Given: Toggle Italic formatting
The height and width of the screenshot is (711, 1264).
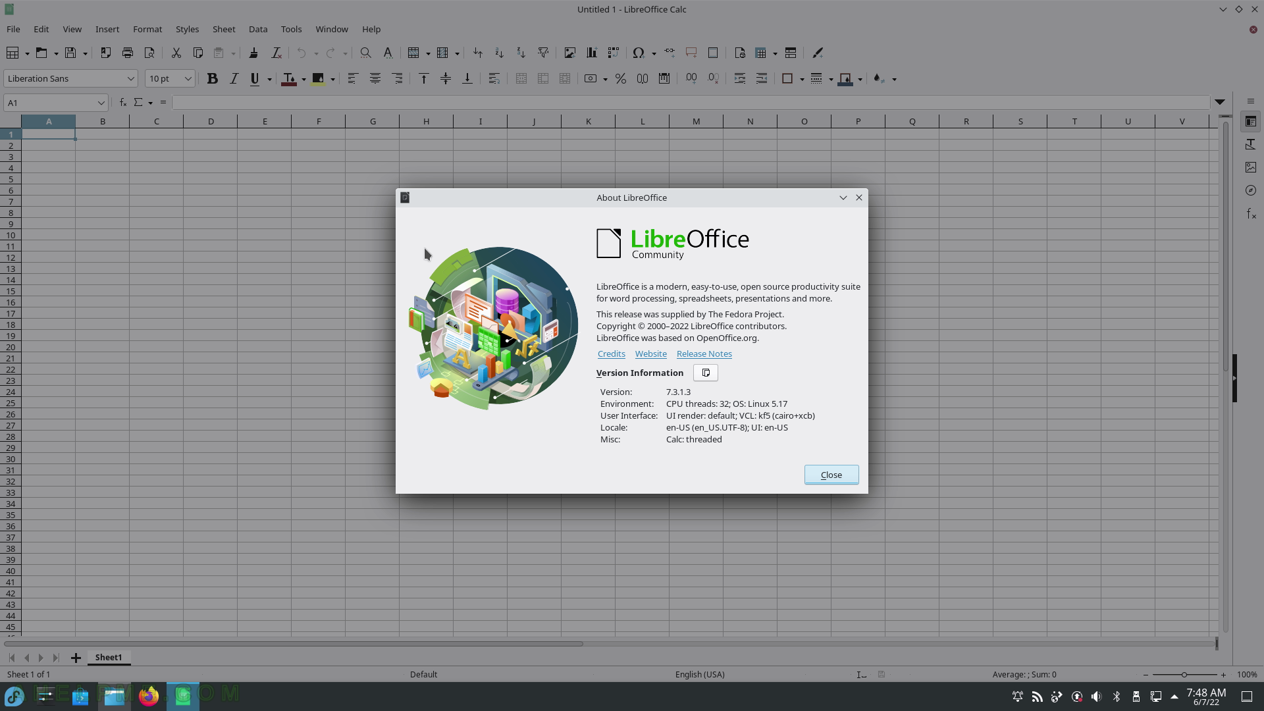Looking at the screenshot, I should [x=234, y=78].
